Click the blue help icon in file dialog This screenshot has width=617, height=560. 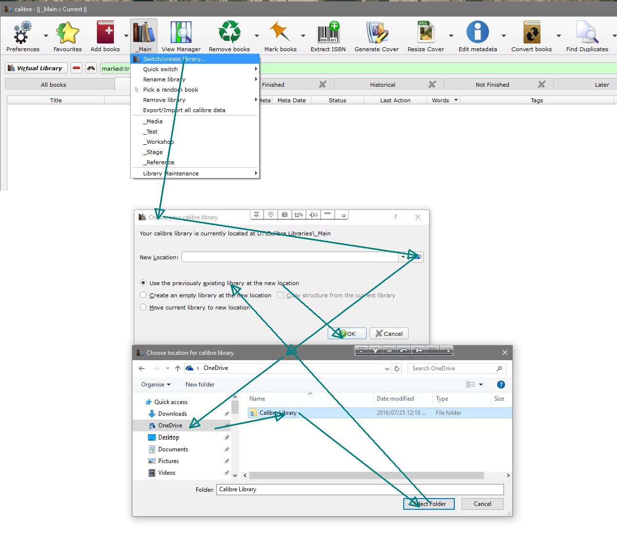click(501, 385)
